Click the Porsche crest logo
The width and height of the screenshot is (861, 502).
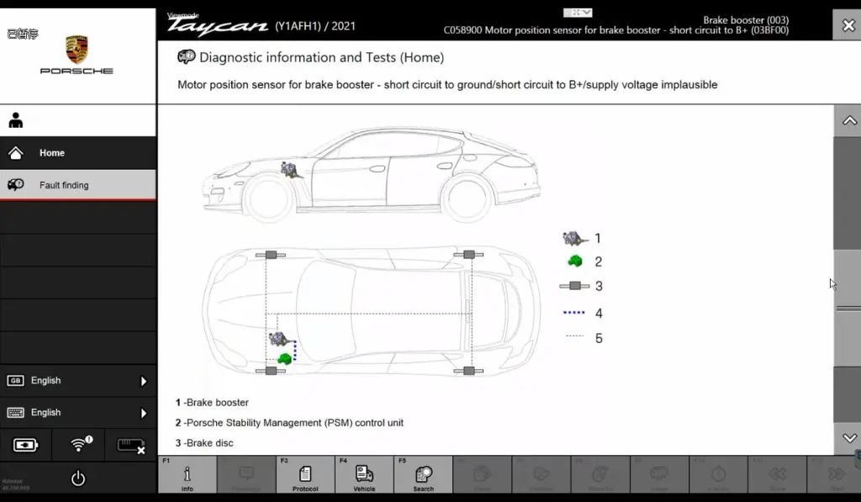(77, 49)
